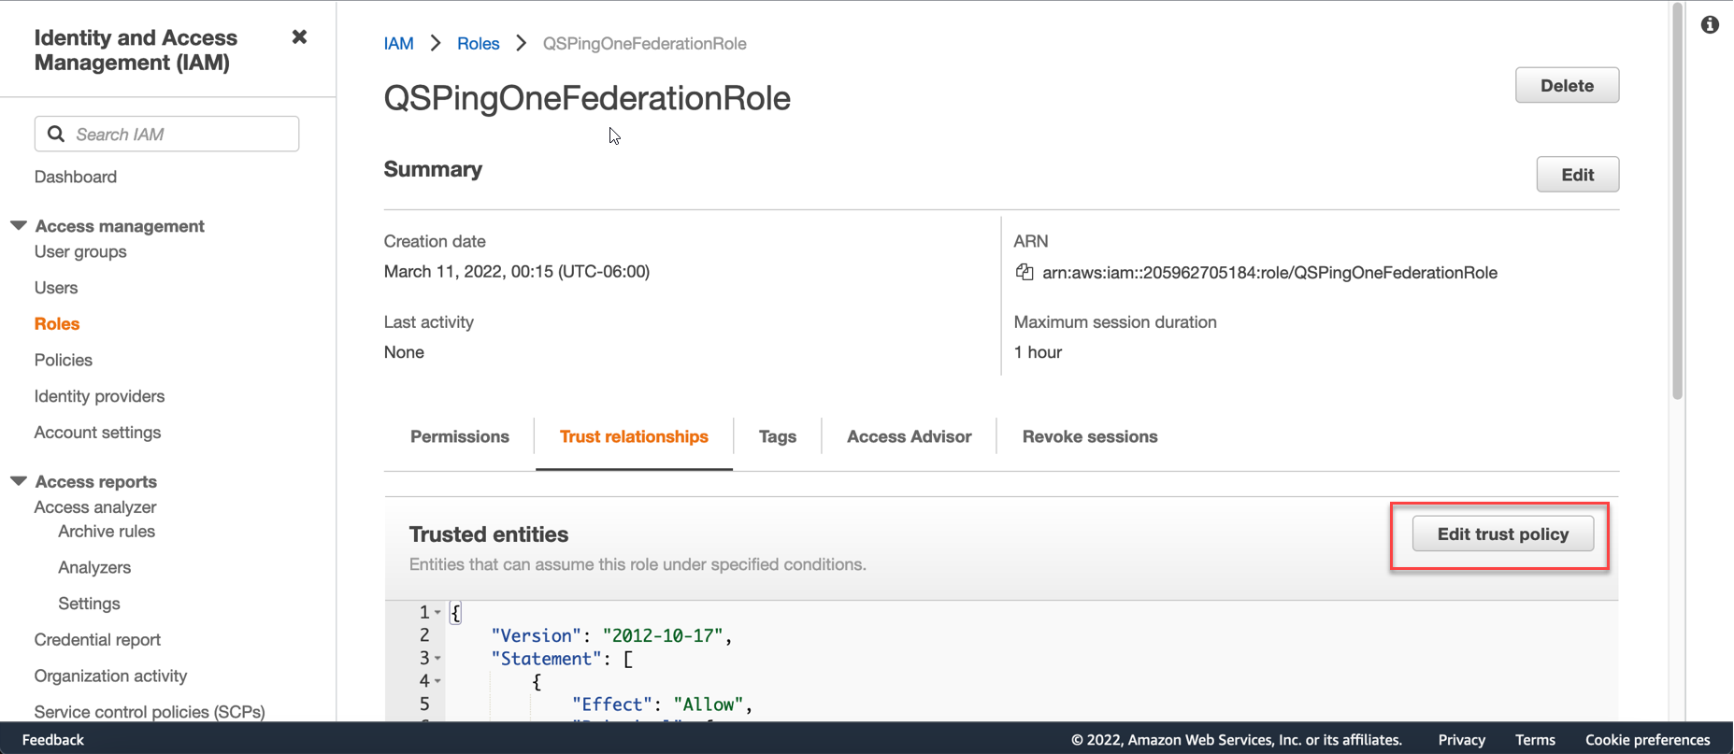Screen dimensions: 1734x754
Task: Fold JSON line 1 in the policy editor
Action: (x=437, y=613)
